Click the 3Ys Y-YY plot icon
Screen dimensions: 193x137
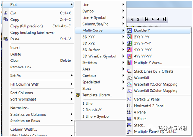(129, 37)
